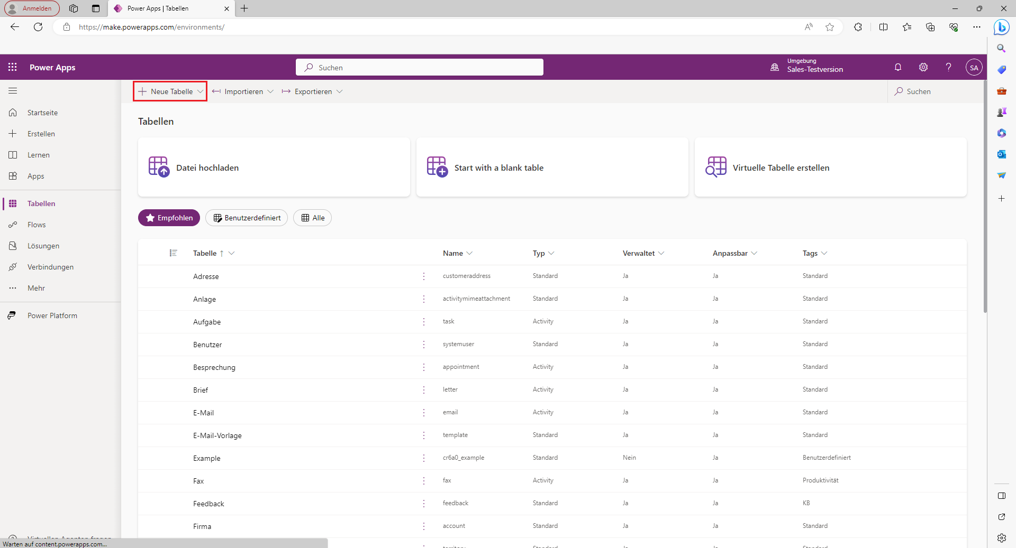
Task: Go back in browser history
Action: [x=15, y=27]
